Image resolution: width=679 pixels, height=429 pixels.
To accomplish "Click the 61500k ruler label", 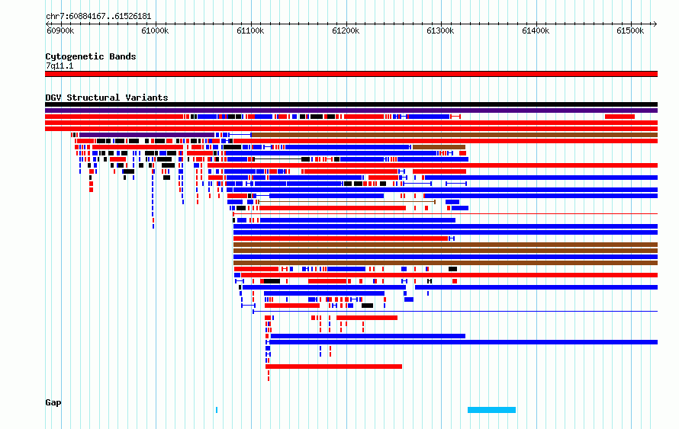I will point(630,30).
